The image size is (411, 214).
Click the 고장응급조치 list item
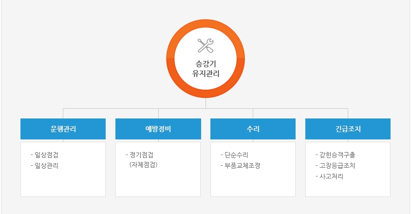click(336, 165)
